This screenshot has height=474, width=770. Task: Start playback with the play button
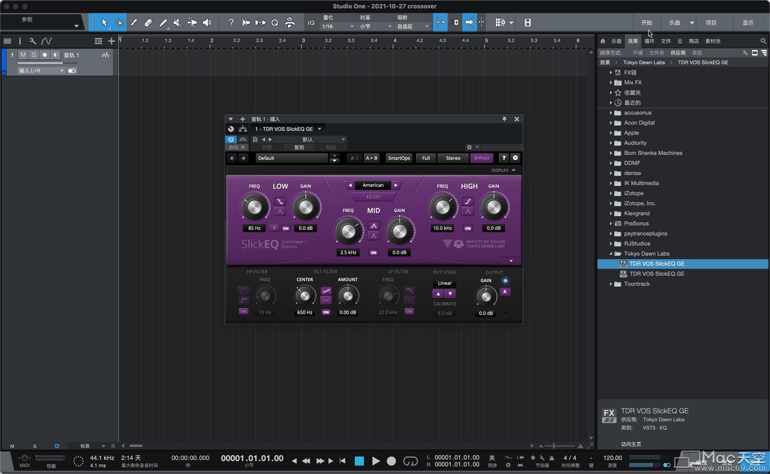[x=376, y=461]
